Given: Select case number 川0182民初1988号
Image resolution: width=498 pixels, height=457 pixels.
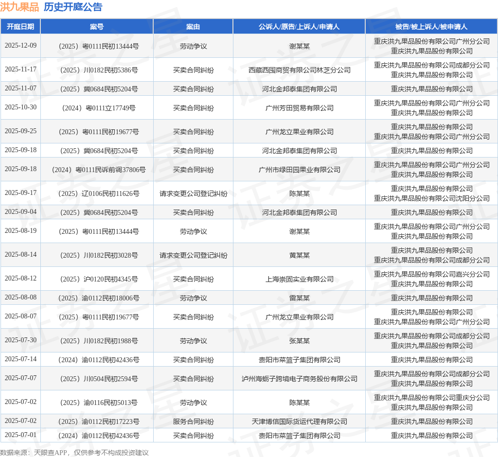Looking at the screenshot, I should (x=99, y=341).
